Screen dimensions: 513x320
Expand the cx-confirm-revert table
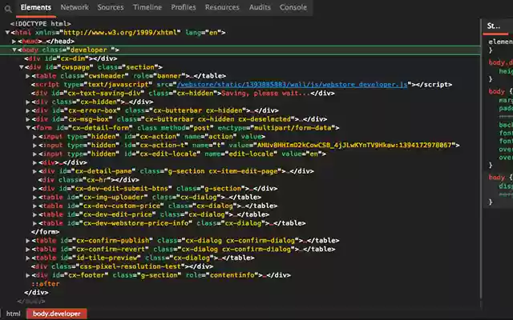pyautogui.click(x=28, y=249)
